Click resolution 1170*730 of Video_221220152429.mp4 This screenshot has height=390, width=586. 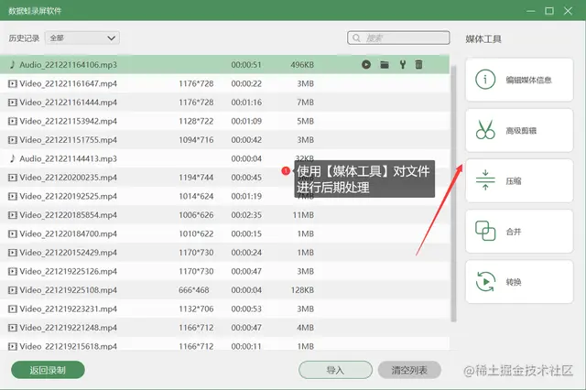point(196,253)
